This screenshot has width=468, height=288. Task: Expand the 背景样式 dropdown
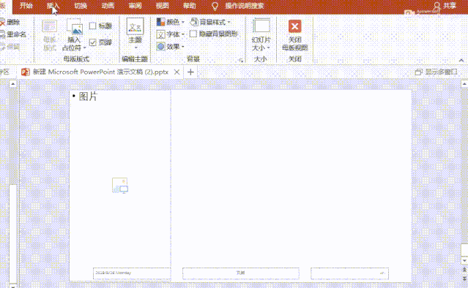tap(210, 22)
